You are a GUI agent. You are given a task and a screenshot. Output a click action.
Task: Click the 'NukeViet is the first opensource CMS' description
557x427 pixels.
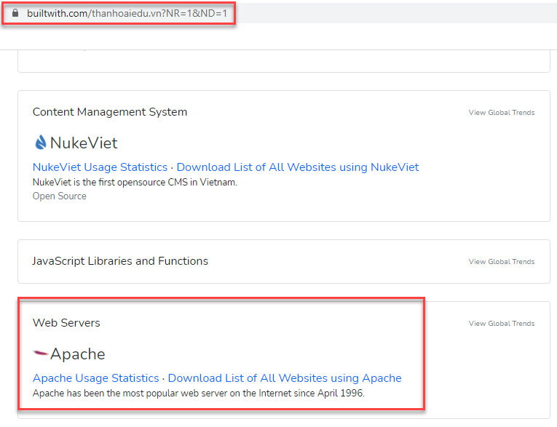tap(135, 182)
